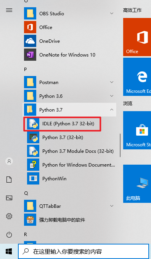This screenshot has height=259, width=151.
Task: Click the OneNote for Windows 10 label
Action: pos(67,55)
